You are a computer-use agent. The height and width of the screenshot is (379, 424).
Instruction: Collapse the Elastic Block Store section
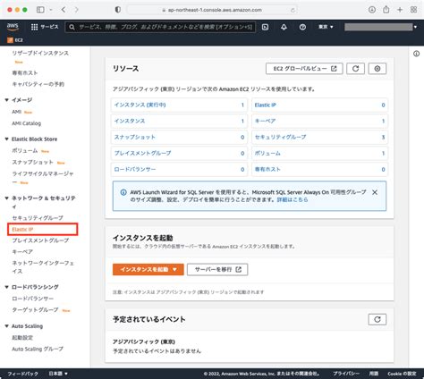pos(6,139)
